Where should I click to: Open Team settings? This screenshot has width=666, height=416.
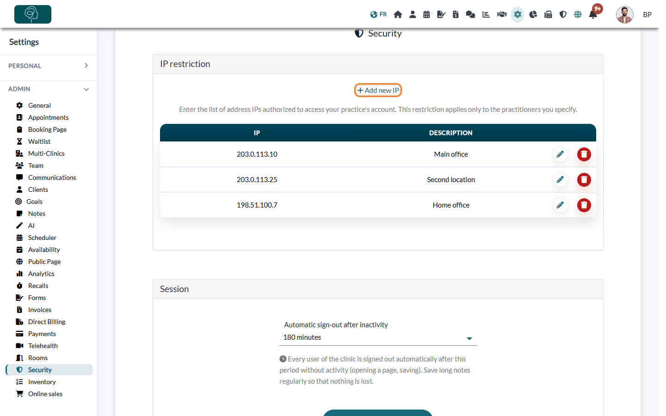click(36, 165)
